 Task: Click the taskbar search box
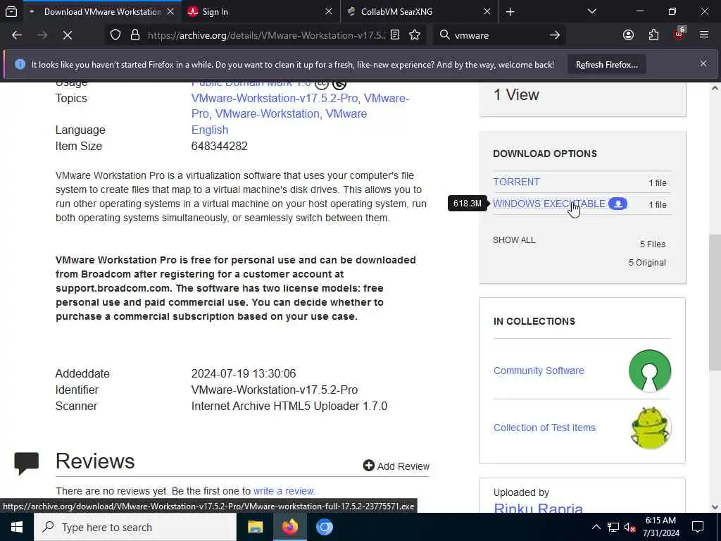tap(135, 527)
